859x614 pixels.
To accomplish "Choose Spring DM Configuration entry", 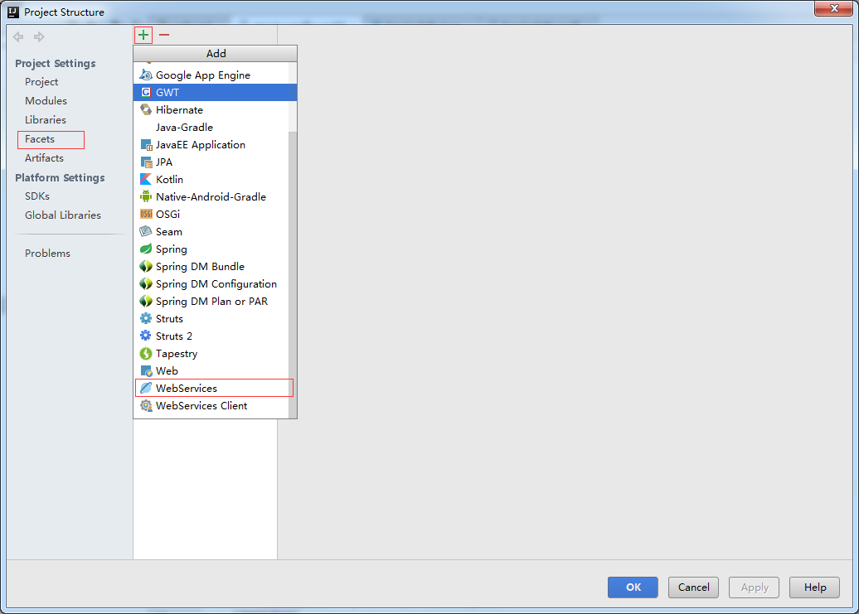I will click(211, 284).
